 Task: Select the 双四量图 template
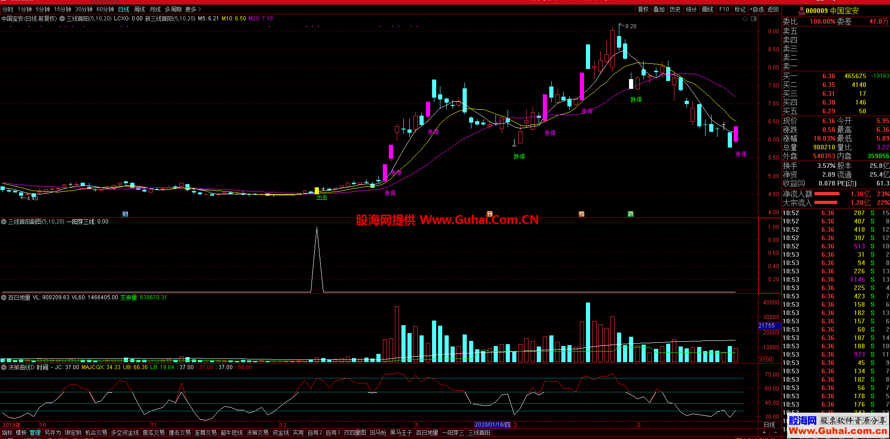click(x=355, y=433)
